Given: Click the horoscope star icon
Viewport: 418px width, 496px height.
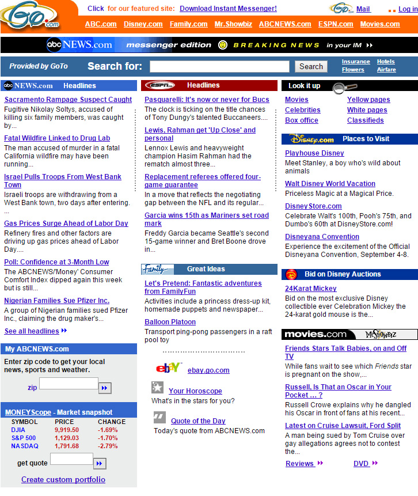Looking at the screenshot, I should 157,388.
